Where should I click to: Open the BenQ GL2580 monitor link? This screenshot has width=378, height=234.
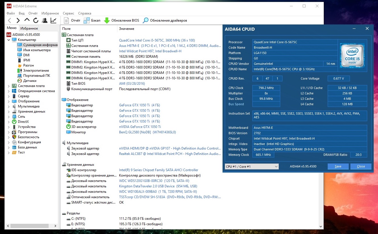click(148, 132)
